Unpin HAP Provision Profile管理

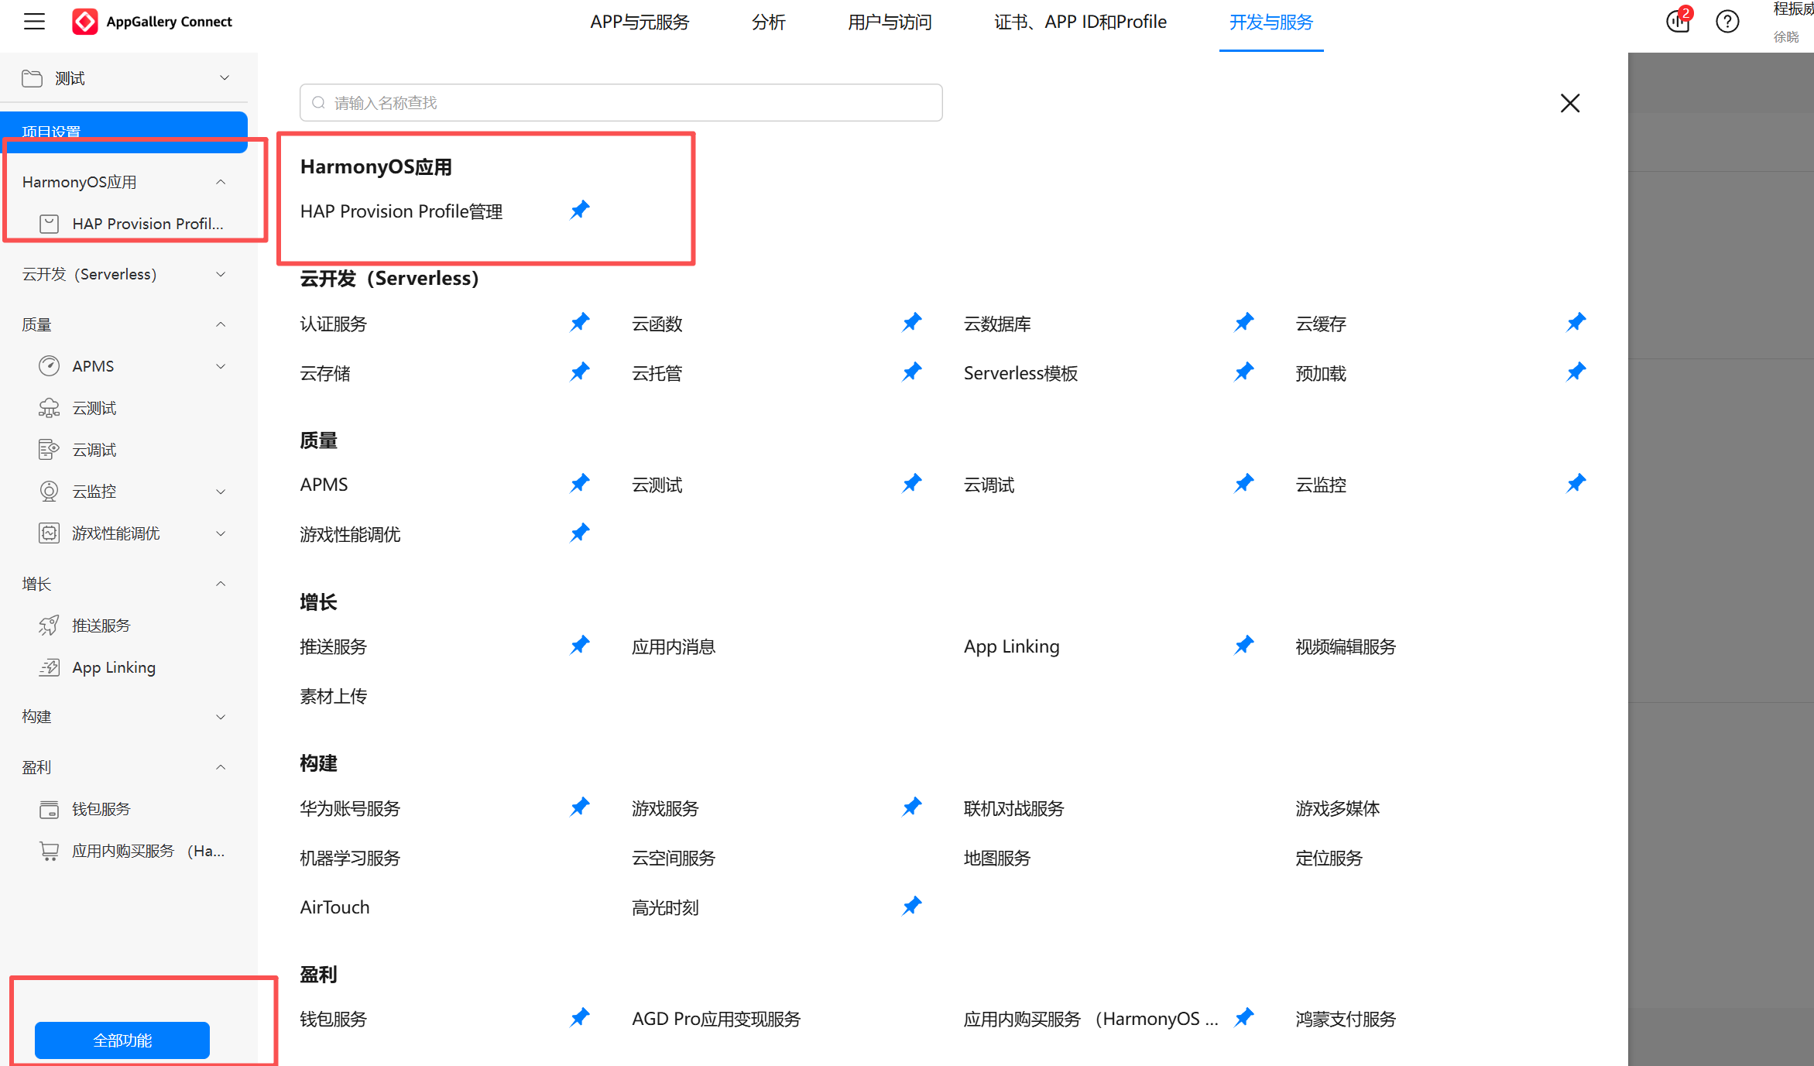pyautogui.click(x=580, y=210)
